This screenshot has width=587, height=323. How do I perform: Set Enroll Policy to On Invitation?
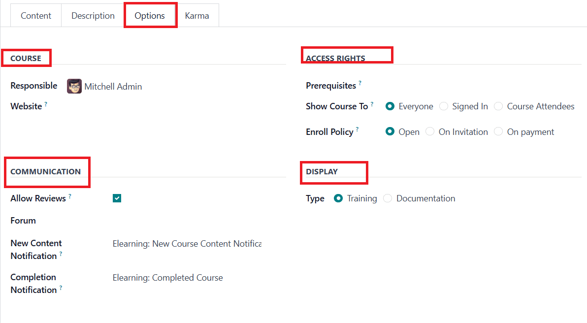click(x=430, y=132)
